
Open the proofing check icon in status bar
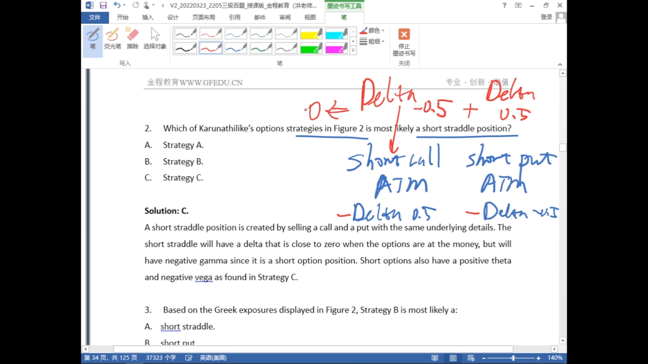pos(189,358)
